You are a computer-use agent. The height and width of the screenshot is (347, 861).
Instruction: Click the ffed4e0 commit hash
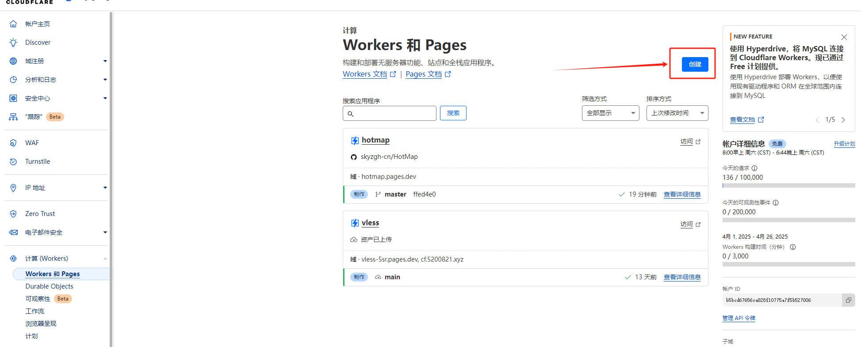[425, 194]
